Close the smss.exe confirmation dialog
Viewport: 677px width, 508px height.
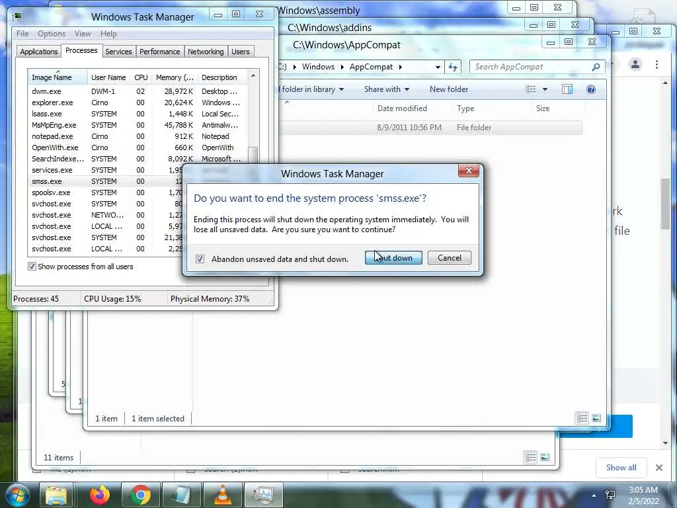coord(469,171)
